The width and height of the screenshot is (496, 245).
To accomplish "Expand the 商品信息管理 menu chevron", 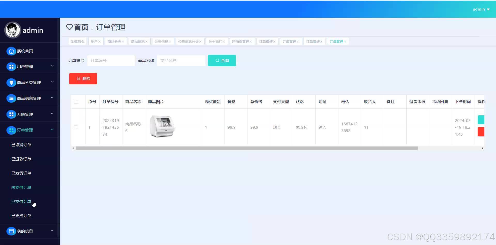I will point(52,98).
